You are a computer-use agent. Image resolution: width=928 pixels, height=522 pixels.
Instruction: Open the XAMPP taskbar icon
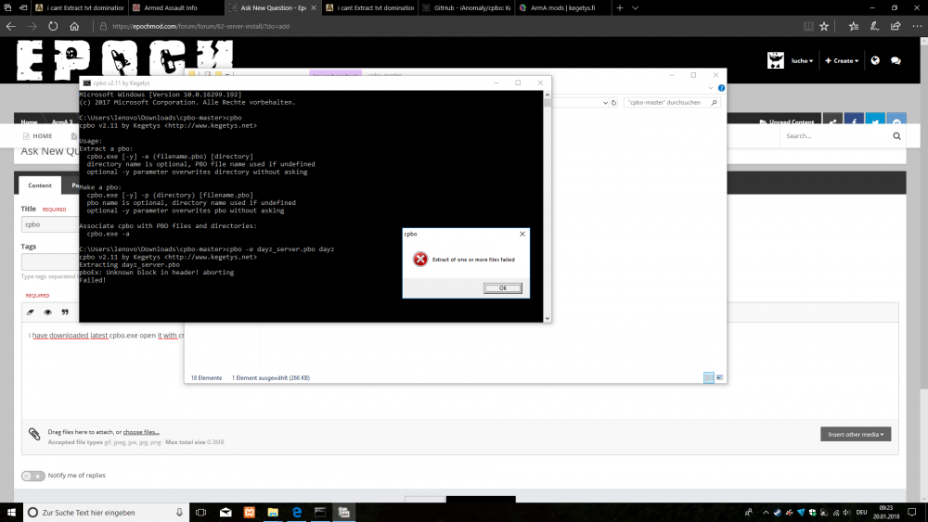coord(249,513)
